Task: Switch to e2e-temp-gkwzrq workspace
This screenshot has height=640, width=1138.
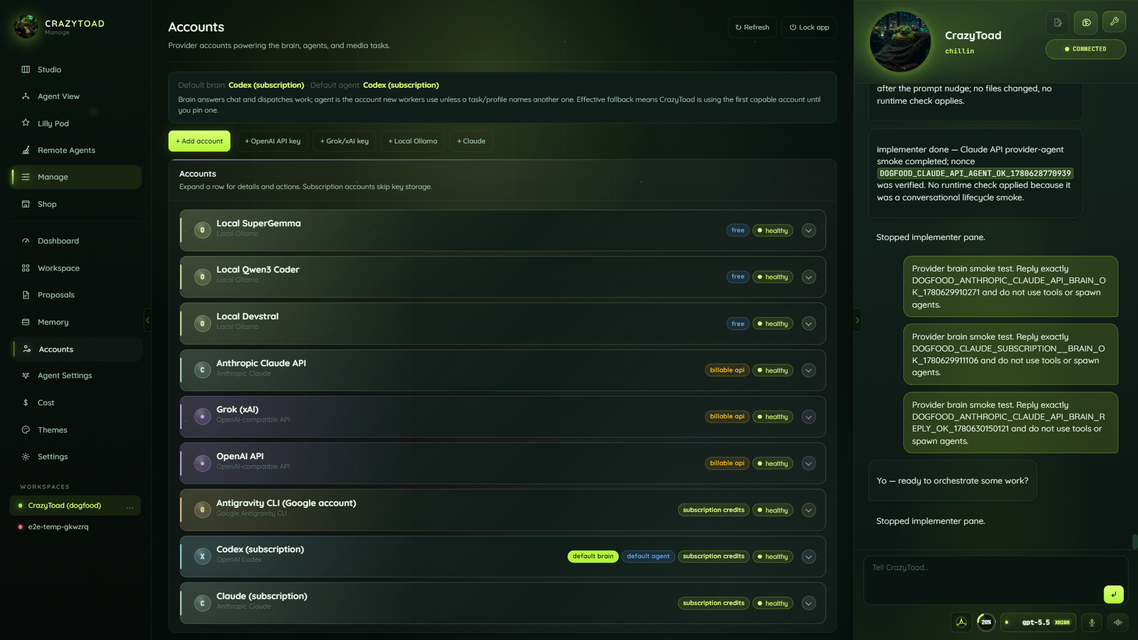Action: pos(75,527)
